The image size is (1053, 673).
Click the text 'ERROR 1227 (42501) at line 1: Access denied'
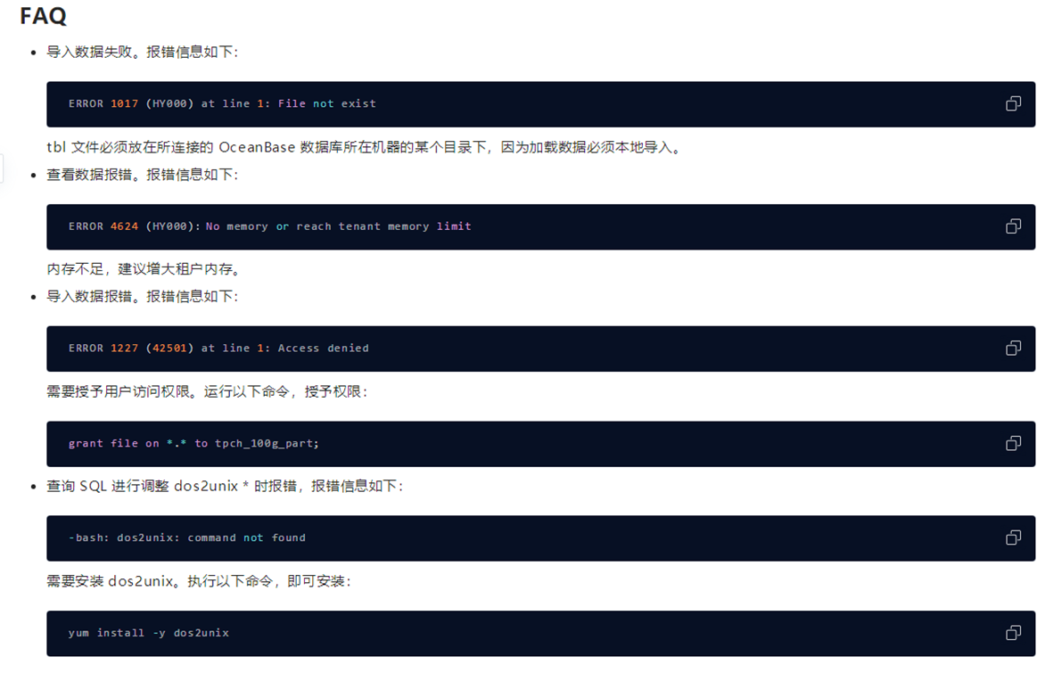point(218,348)
